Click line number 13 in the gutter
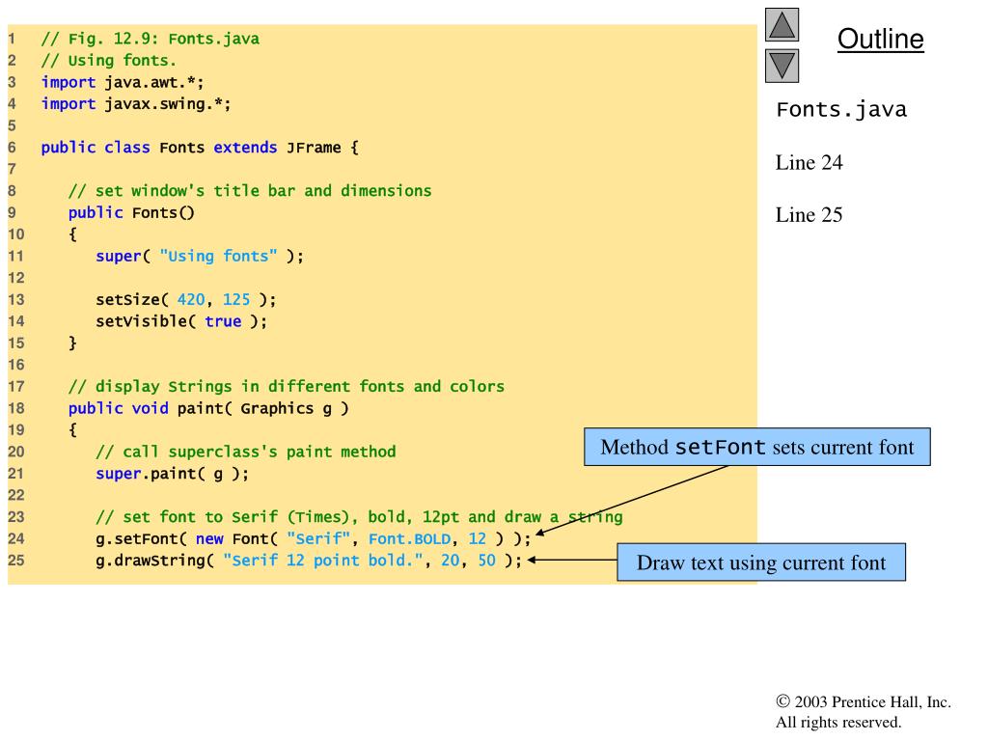 pos(16,299)
